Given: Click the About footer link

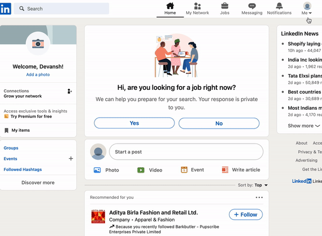Looking at the screenshot, I should 302,143.
